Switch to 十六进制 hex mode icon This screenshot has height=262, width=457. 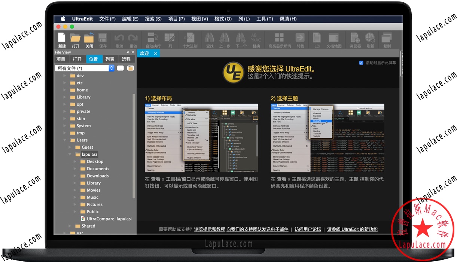190,38
